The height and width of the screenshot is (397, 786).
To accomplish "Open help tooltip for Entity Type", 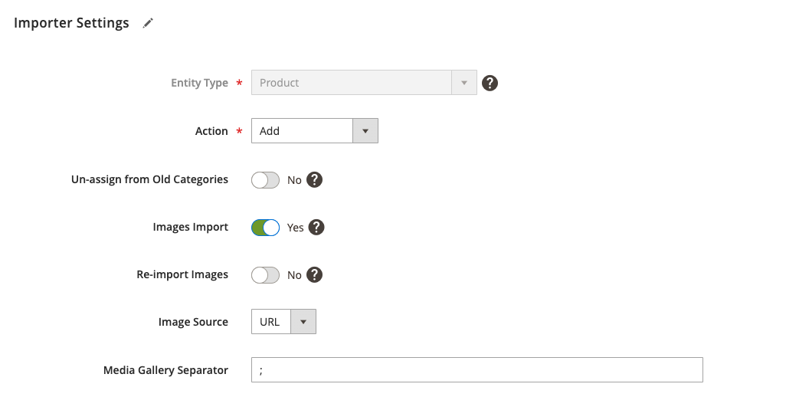I will pyautogui.click(x=490, y=83).
